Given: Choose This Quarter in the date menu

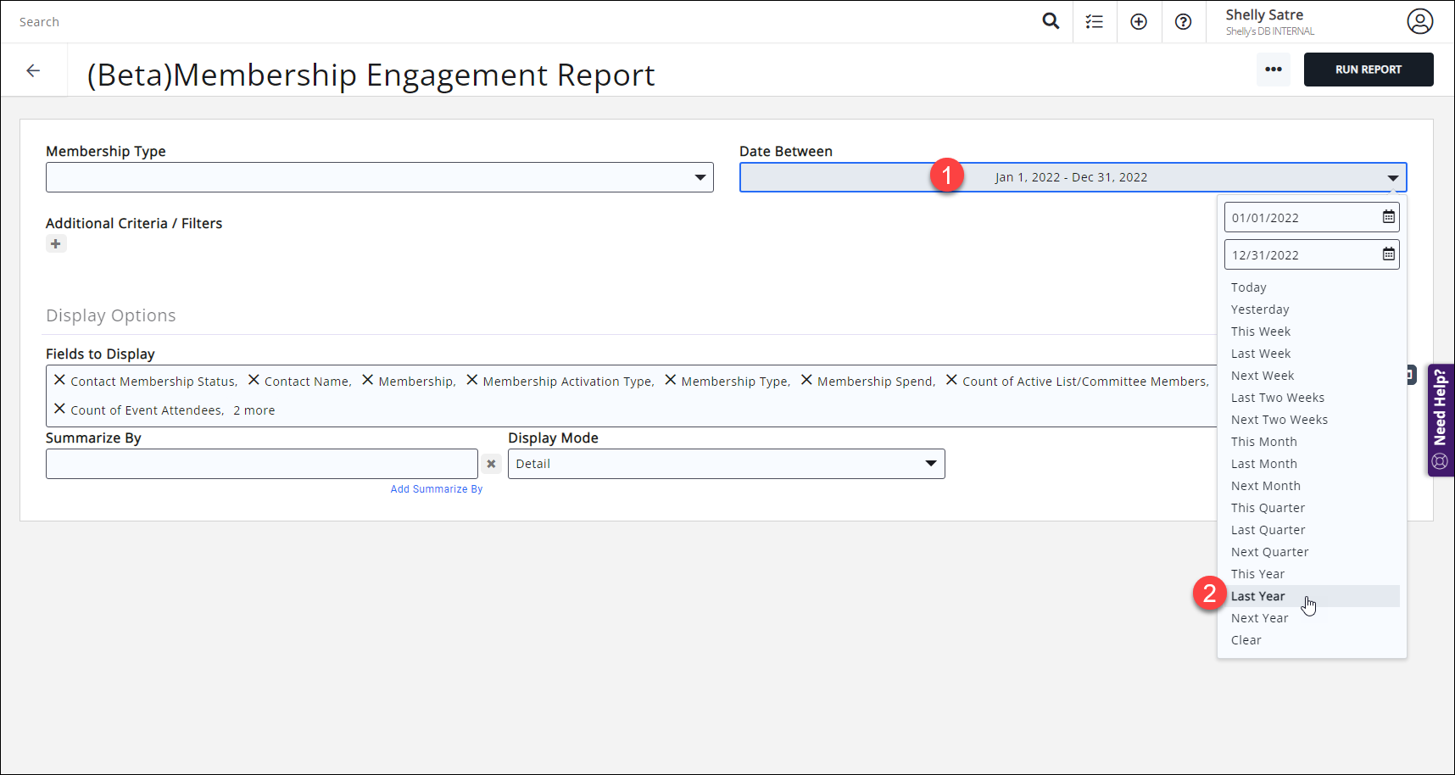Looking at the screenshot, I should 1268,507.
